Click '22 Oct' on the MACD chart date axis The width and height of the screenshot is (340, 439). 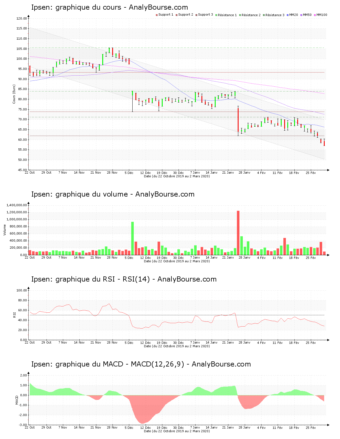point(30,427)
